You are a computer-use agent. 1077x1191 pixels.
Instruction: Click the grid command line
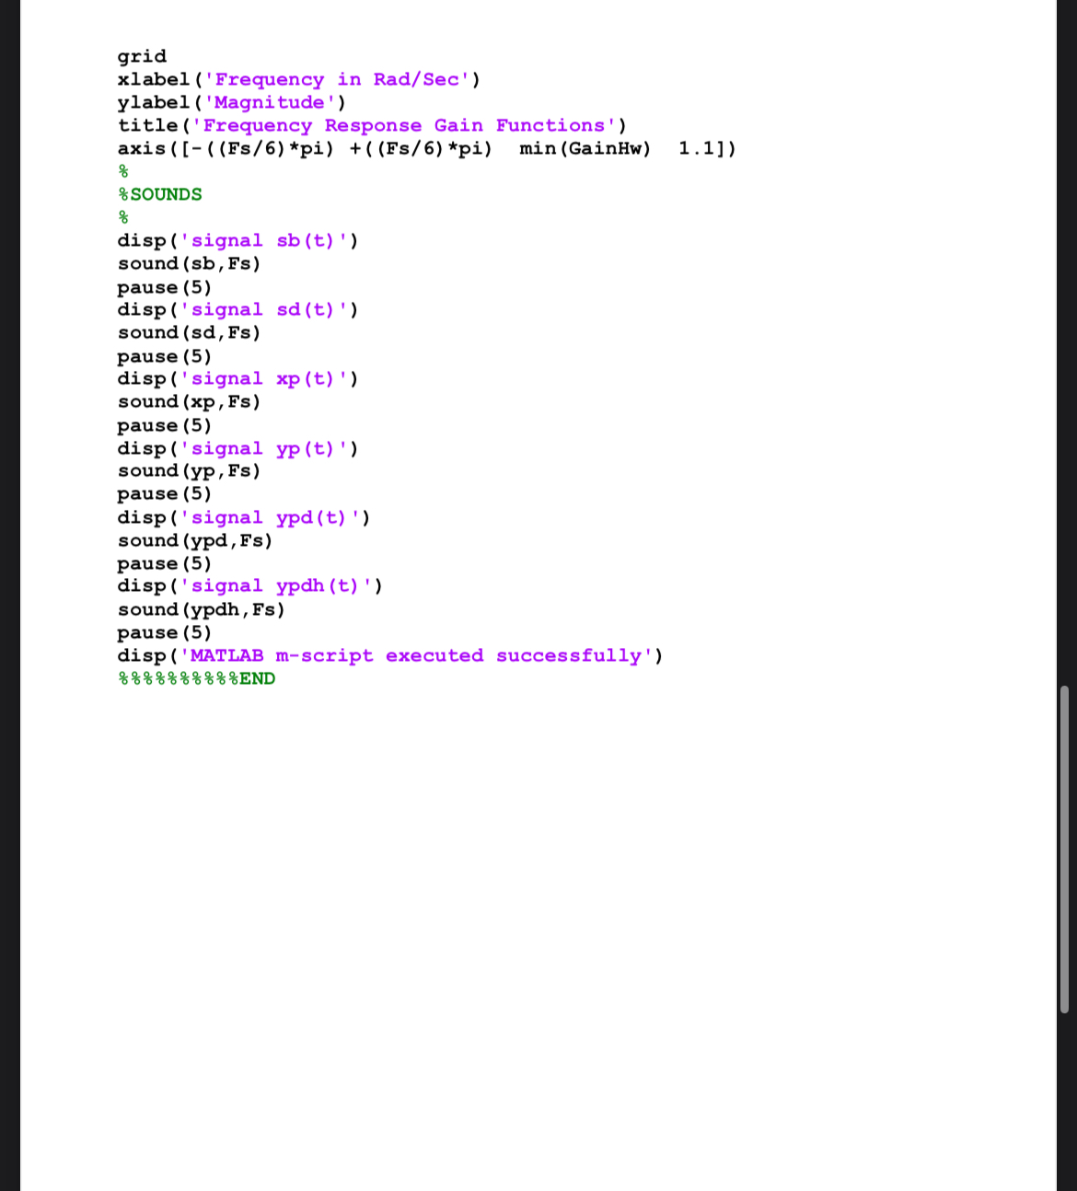[x=142, y=56]
